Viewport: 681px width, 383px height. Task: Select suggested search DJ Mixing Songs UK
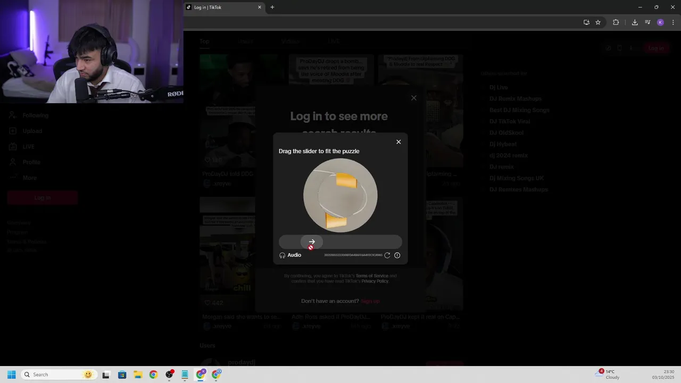pos(517,178)
